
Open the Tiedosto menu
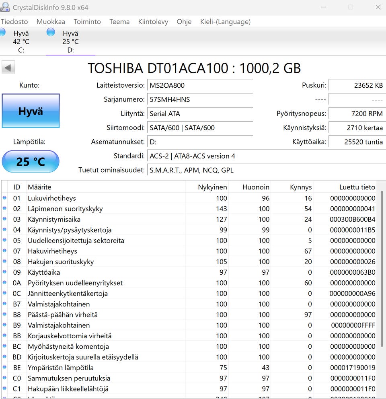coord(14,22)
